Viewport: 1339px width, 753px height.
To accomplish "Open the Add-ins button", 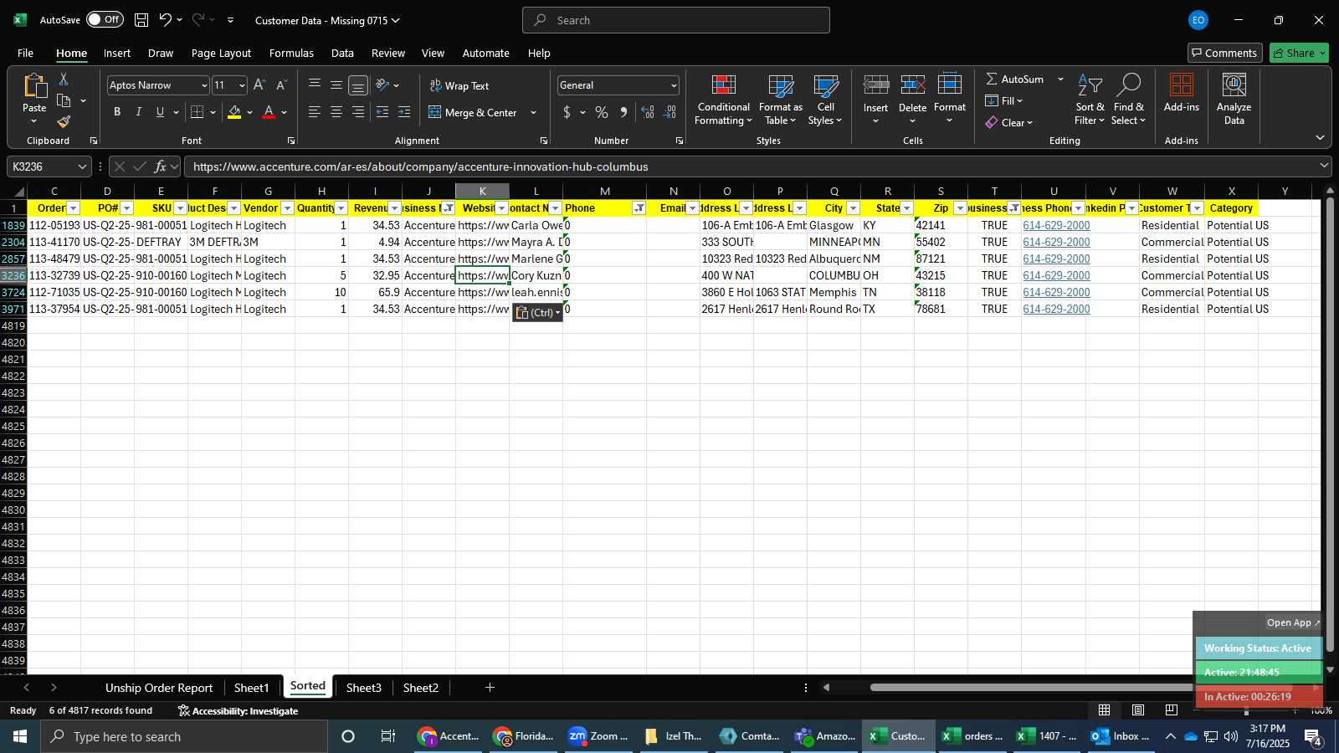I will [1182, 93].
